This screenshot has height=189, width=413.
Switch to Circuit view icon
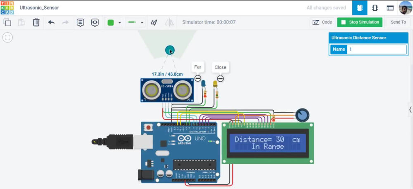coord(360,8)
